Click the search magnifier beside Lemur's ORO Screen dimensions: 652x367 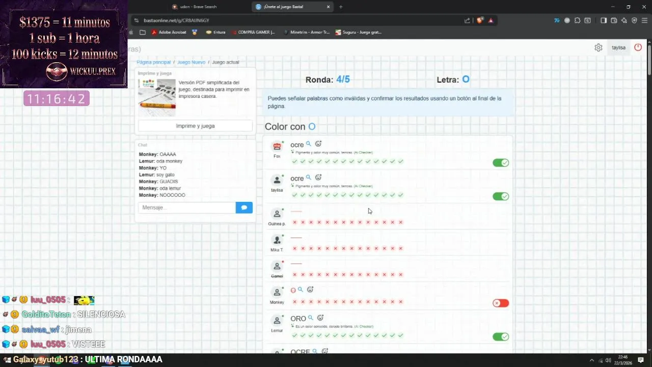(310, 318)
